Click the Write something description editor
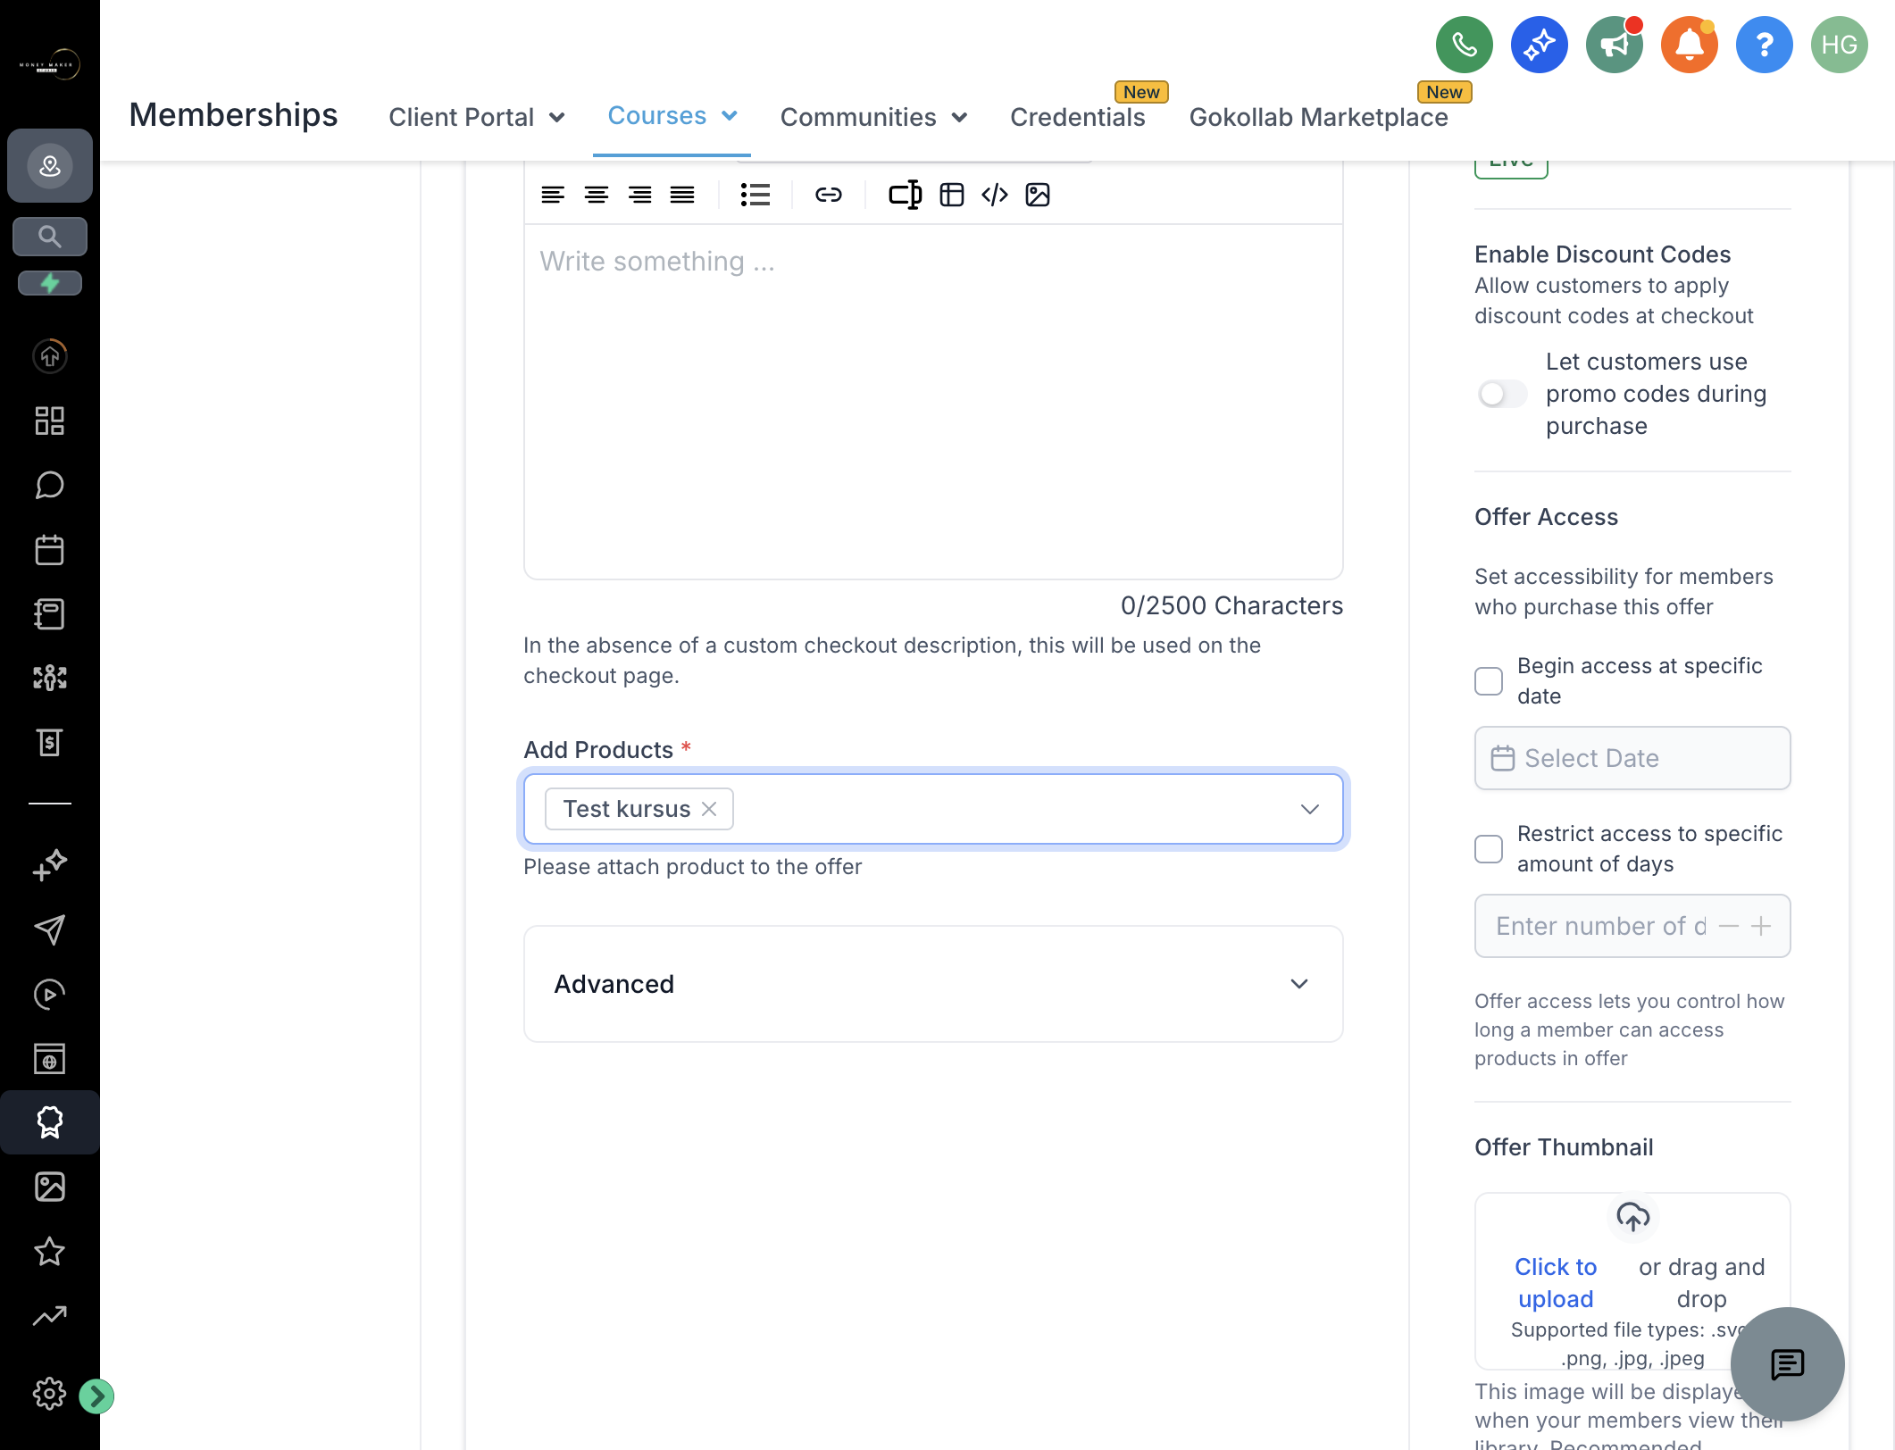 point(933,402)
